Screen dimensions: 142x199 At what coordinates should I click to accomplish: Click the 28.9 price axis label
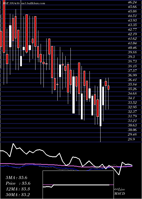(131, 139)
